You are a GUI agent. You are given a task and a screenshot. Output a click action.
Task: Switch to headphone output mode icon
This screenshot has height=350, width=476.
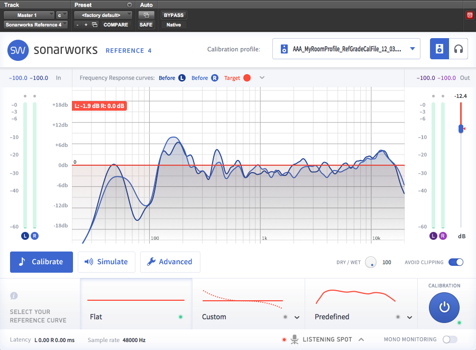(x=459, y=49)
